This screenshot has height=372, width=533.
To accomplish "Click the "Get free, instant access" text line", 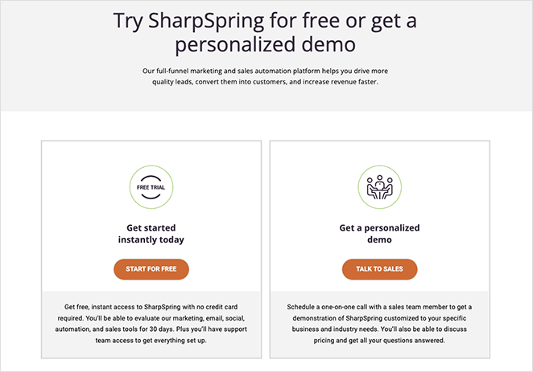I will (x=151, y=307).
